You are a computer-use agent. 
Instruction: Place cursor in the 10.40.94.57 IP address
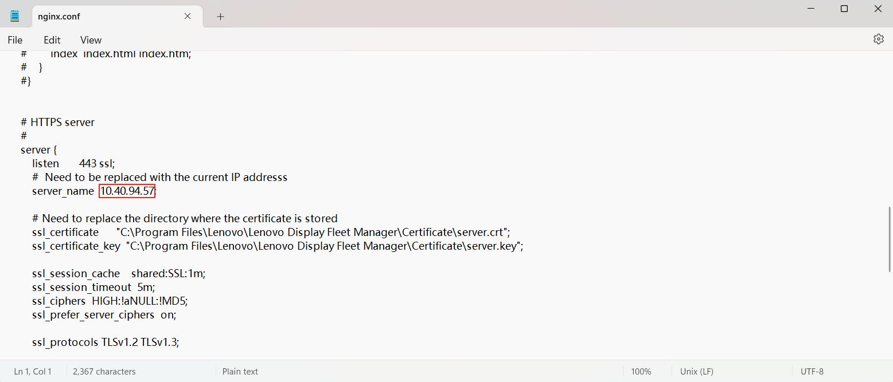127,191
